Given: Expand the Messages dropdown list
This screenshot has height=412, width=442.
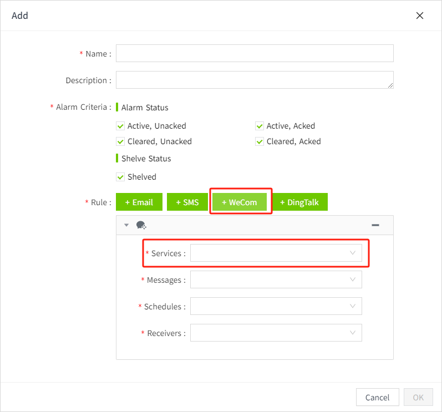Looking at the screenshot, I should coord(276,279).
